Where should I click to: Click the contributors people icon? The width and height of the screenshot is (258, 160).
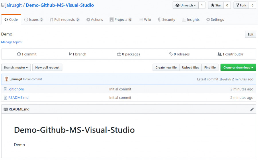(220, 54)
